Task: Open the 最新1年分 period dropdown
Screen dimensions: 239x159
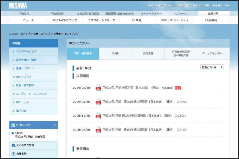Action: [x=212, y=67]
